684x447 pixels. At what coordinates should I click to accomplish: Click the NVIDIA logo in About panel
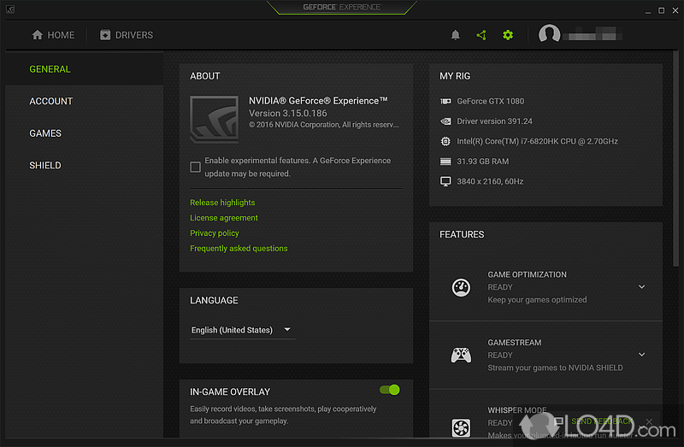pyautogui.click(x=215, y=119)
